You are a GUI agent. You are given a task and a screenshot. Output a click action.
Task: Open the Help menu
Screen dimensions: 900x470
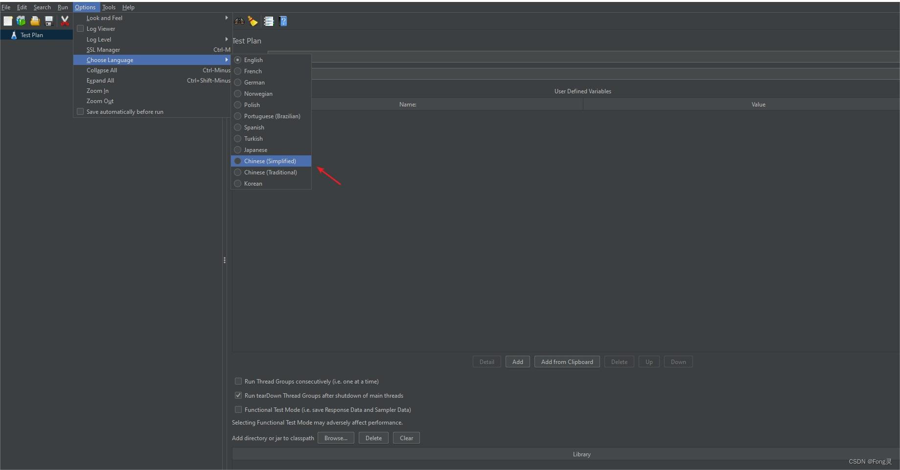pyautogui.click(x=128, y=7)
